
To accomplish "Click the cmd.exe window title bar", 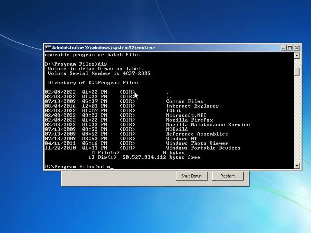I will tap(162, 48).
